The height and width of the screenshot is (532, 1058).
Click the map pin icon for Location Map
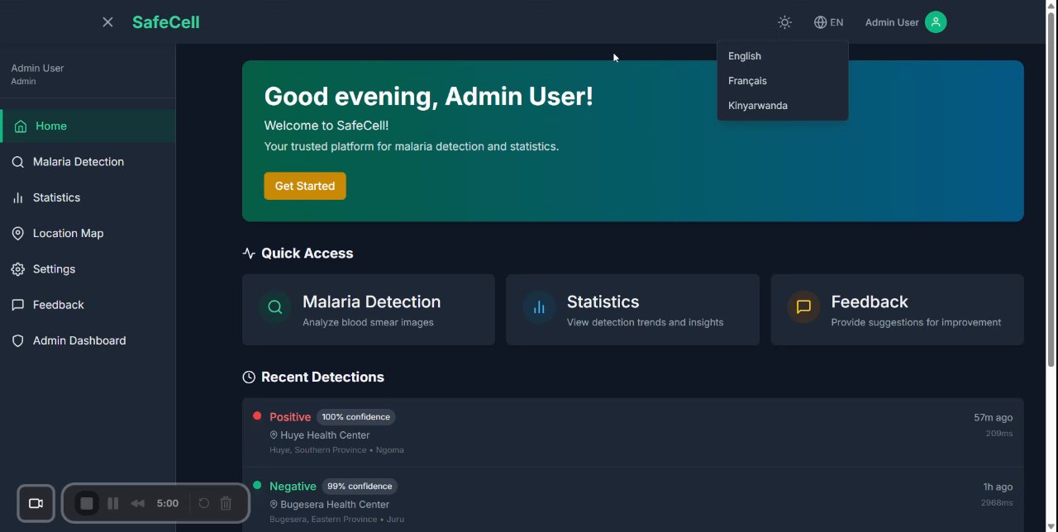click(17, 234)
